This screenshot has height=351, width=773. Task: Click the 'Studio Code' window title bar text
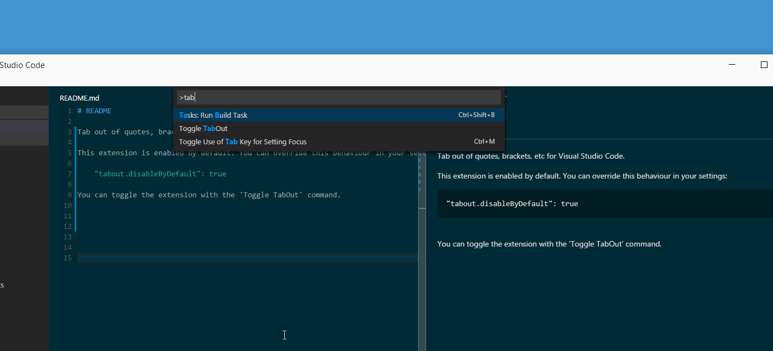(x=22, y=65)
